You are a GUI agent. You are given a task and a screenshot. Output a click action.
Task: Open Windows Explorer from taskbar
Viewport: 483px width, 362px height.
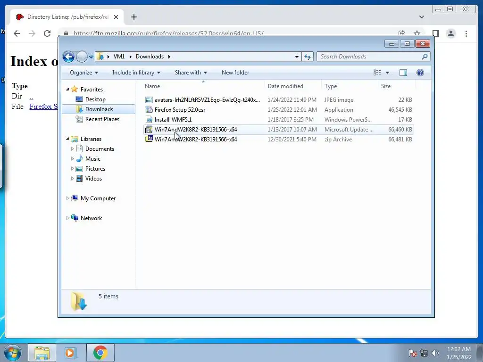click(x=42, y=353)
